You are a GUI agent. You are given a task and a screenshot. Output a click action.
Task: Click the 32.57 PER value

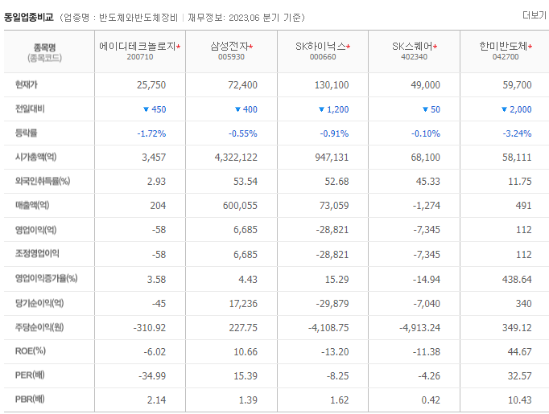[520, 376]
